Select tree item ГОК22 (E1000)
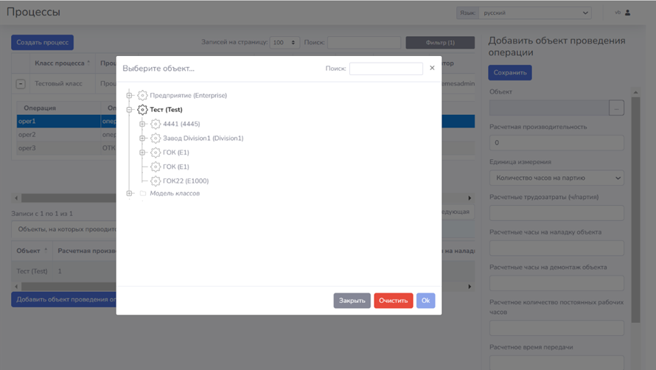 [x=186, y=181]
